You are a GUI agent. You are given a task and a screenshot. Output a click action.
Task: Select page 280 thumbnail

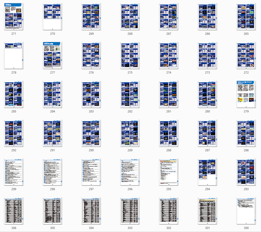tap(208, 94)
